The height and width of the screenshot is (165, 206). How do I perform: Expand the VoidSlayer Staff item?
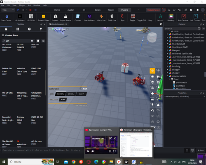[167, 47]
